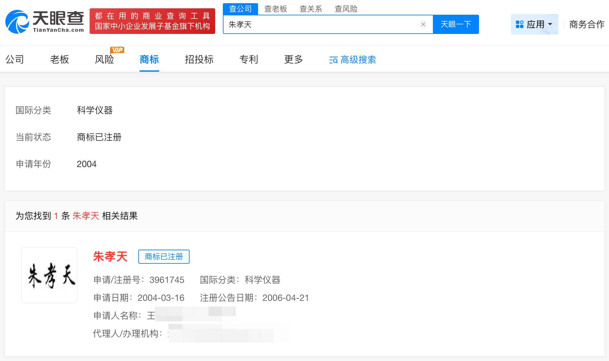
Task: Clear the search box with the × icon
Action: point(423,24)
